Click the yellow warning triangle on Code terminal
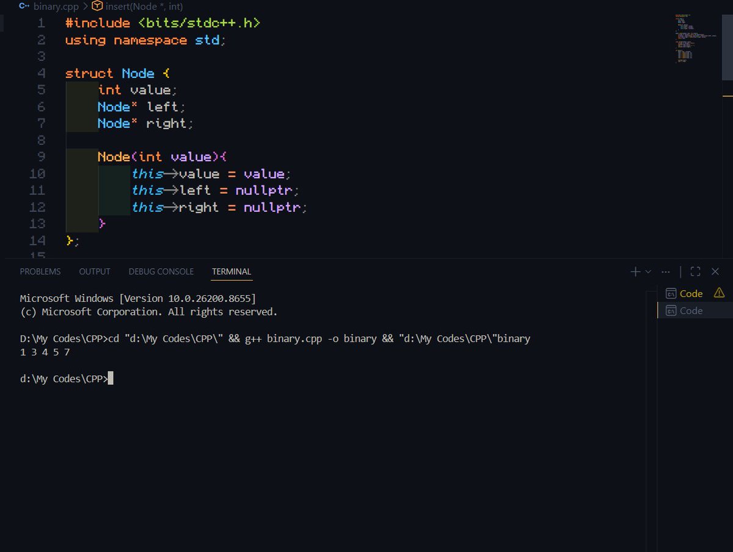Viewport: 733px width, 552px height. [719, 293]
